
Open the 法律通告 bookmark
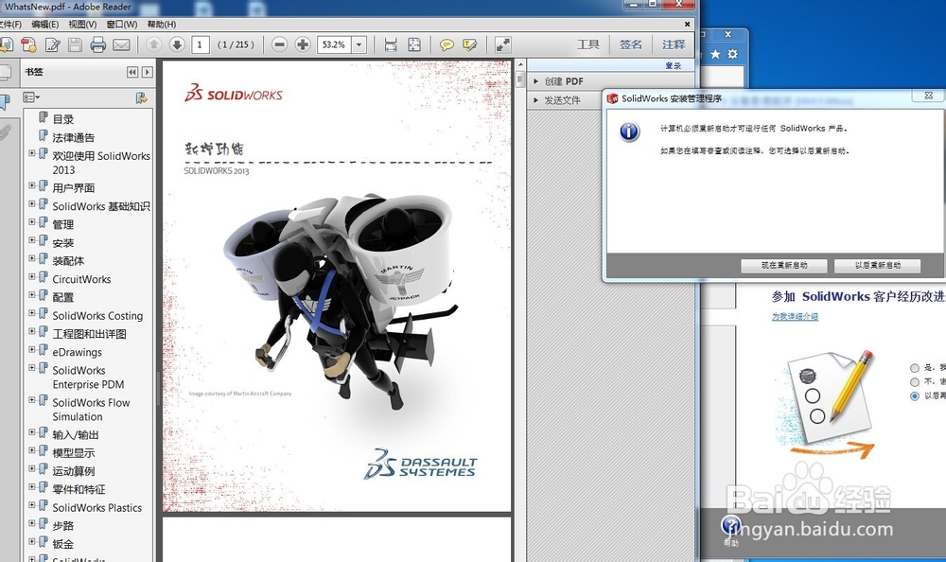click(74, 137)
